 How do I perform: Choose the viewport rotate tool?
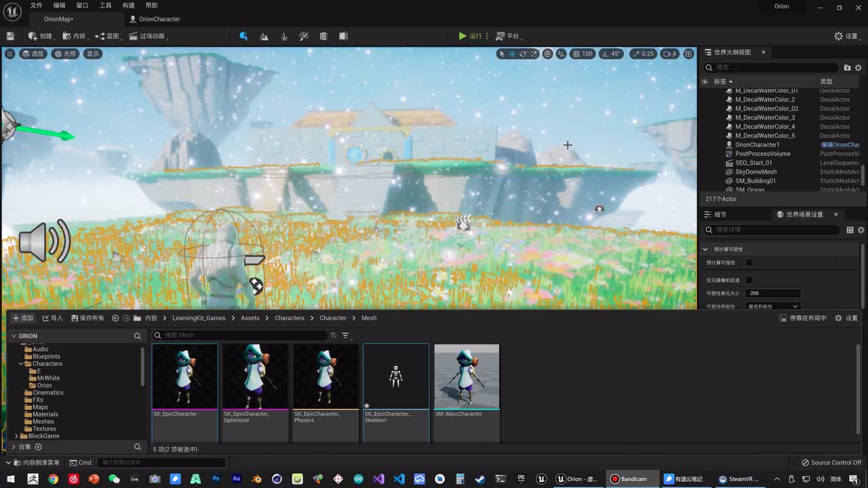click(x=523, y=54)
